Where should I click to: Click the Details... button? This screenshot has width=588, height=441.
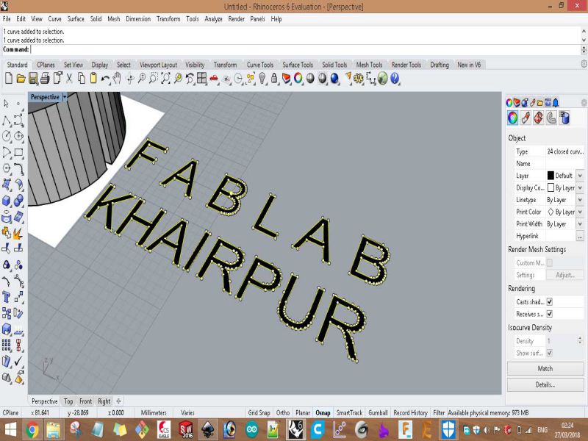(x=545, y=384)
